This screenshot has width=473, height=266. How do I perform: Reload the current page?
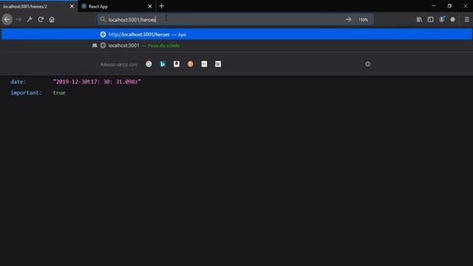click(x=41, y=20)
